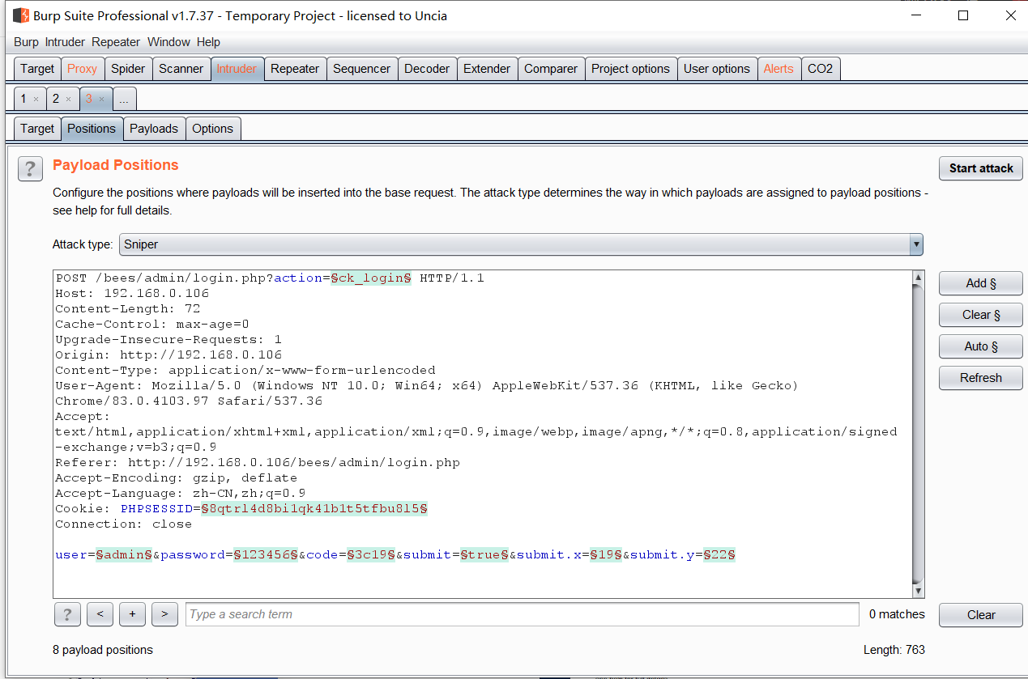This screenshot has width=1028, height=679.
Task: Open the CO2 extension tab
Action: coord(820,69)
